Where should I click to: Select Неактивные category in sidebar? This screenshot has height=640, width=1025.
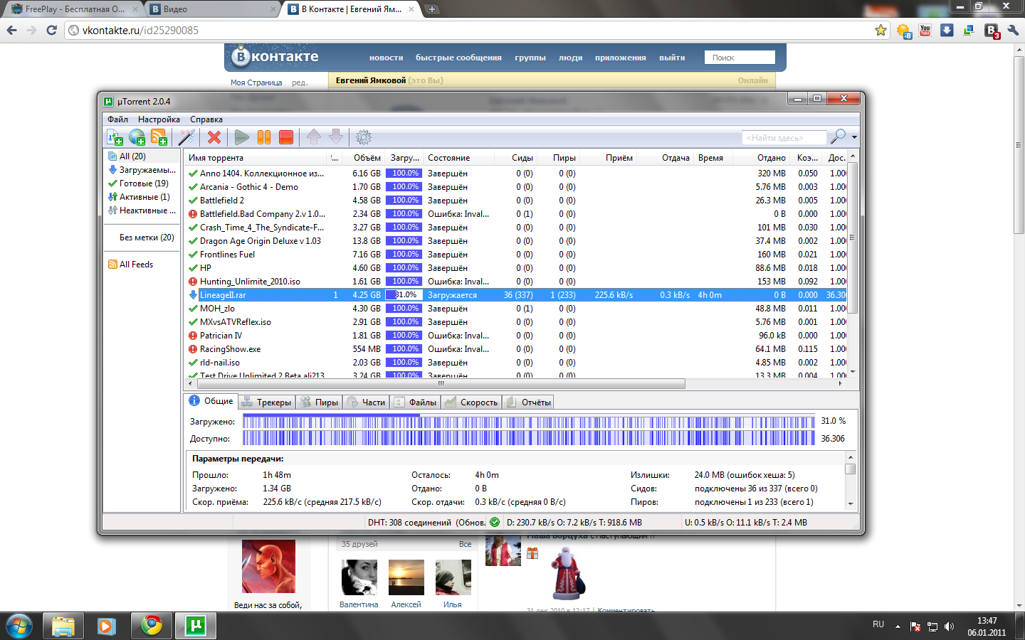[x=141, y=210]
